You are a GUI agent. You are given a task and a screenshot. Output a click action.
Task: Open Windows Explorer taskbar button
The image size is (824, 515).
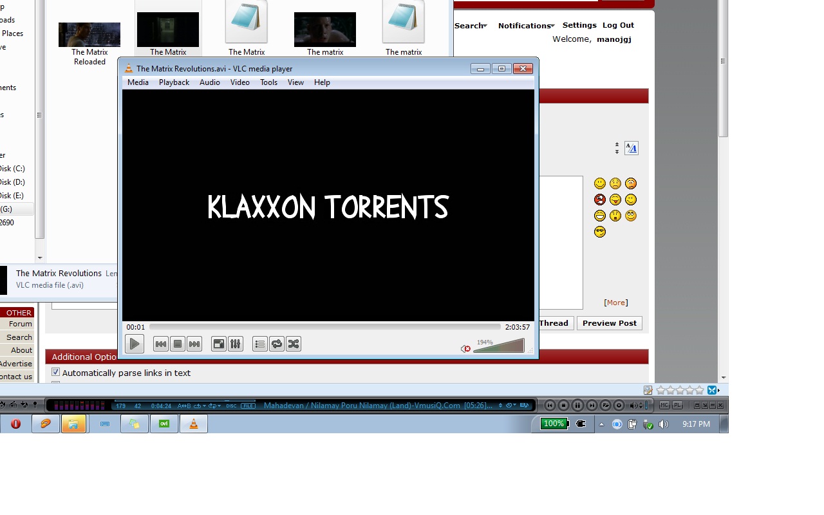tap(73, 424)
